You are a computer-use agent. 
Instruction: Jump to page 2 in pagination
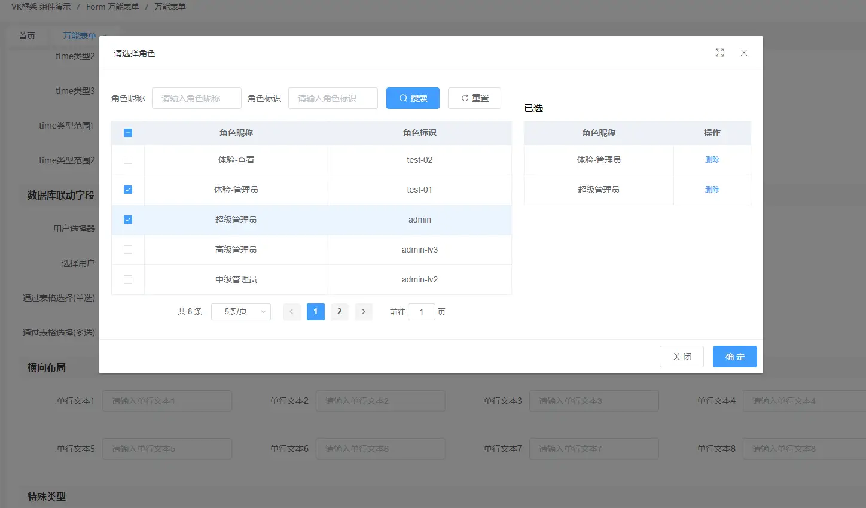coord(340,312)
